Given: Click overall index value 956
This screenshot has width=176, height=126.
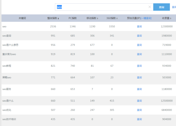Looking at the screenshot, I should click(53, 45).
